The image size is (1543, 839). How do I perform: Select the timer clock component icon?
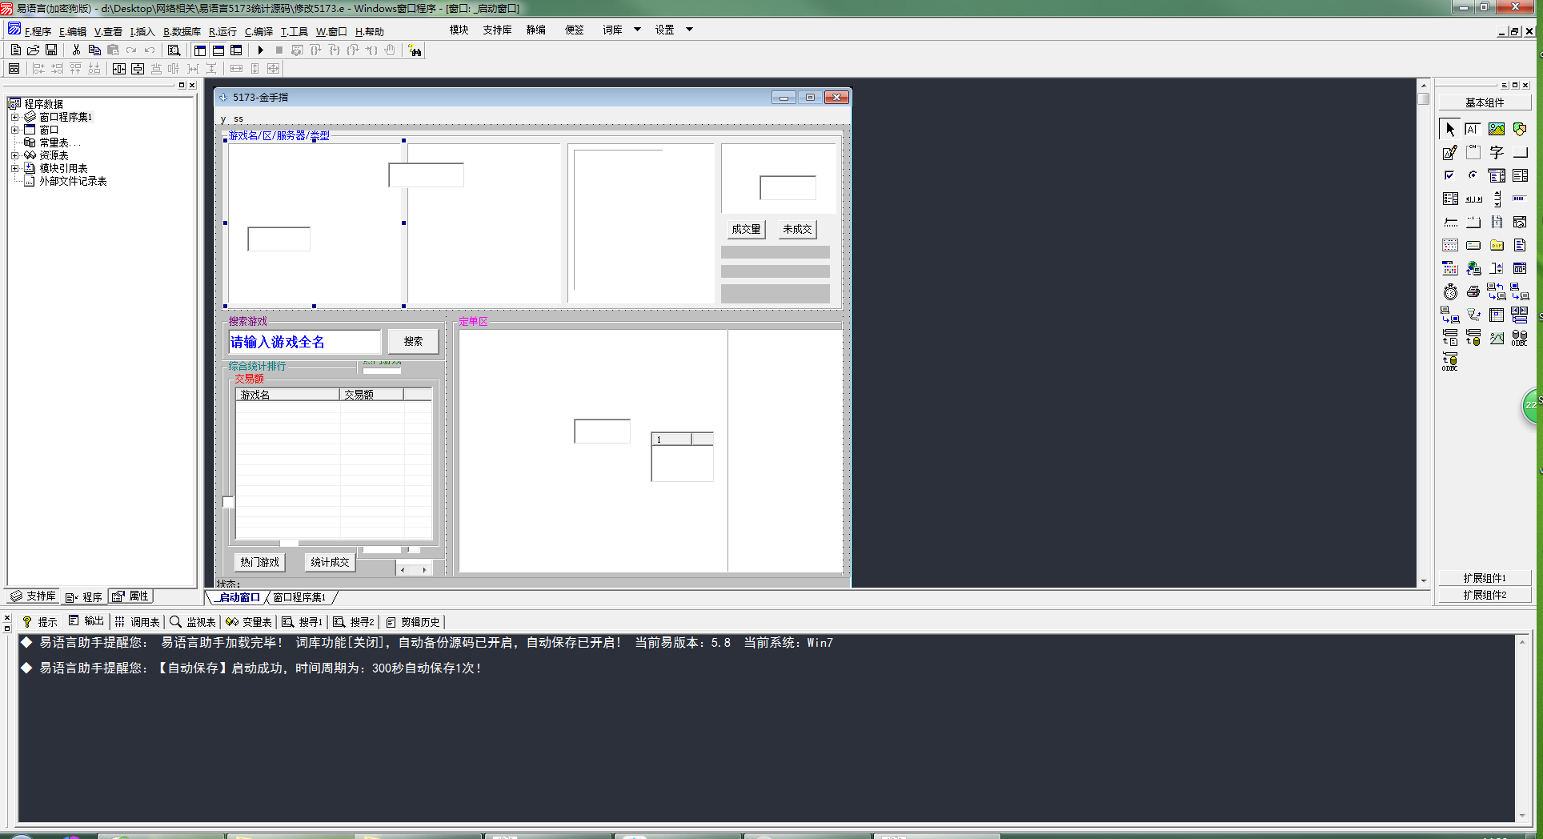tap(1450, 291)
